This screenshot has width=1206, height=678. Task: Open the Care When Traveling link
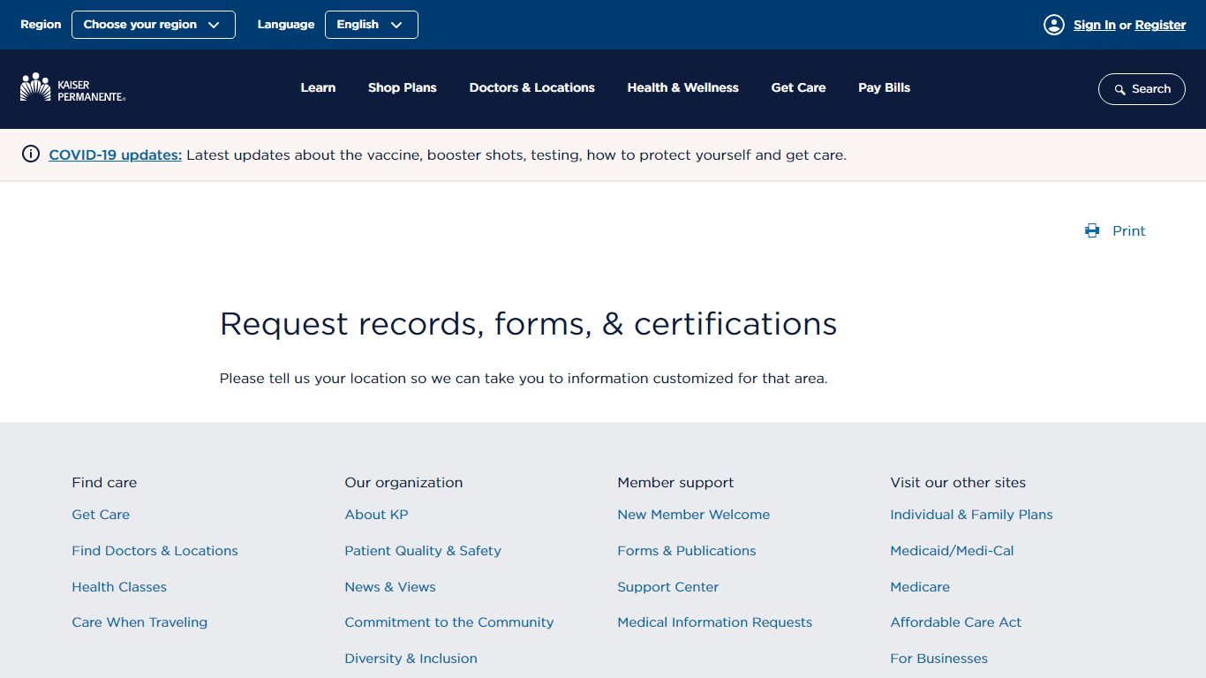coord(139,622)
